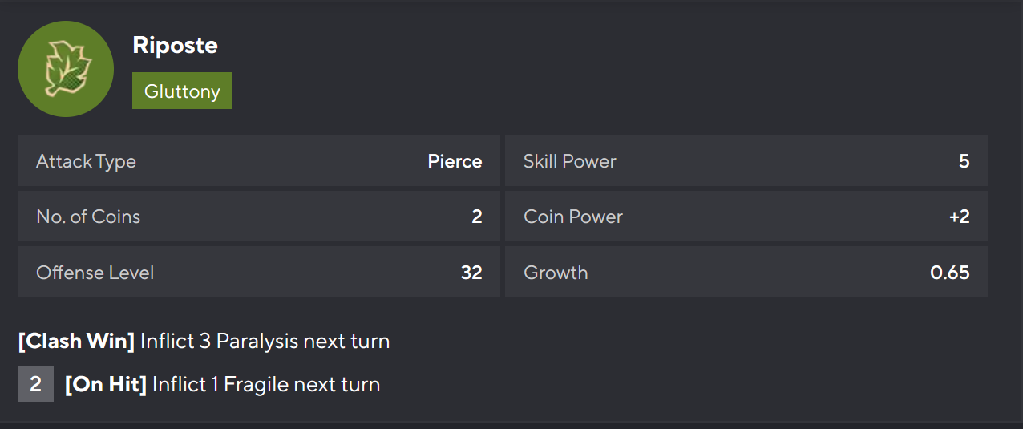Screen dimensions: 1023x429
Task: Click the bold [Clash Win] tag
Action: pos(76,341)
